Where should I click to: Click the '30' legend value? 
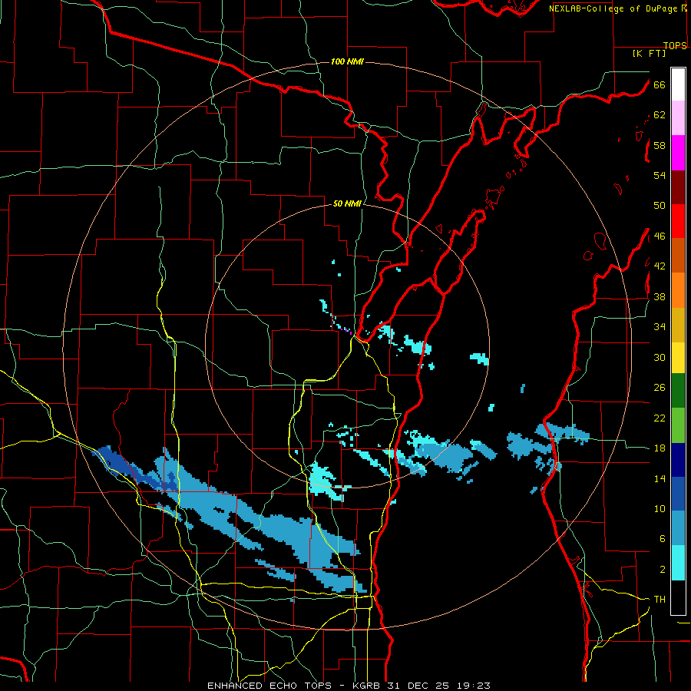pos(660,357)
